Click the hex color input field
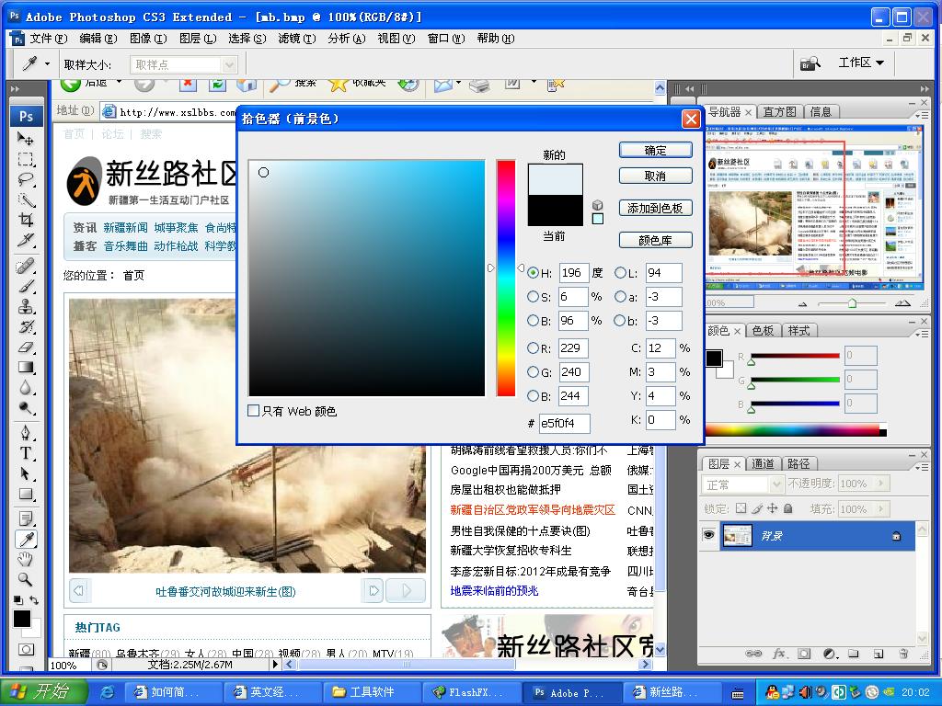Screen dimensions: 942x706 564,423
